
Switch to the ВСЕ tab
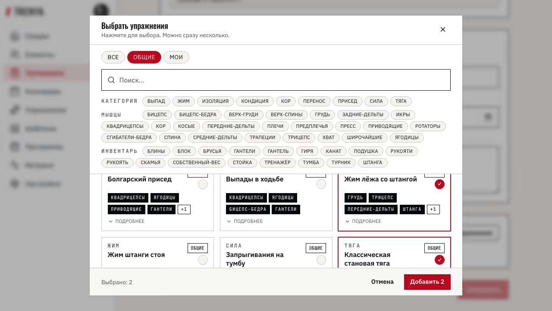pyautogui.click(x=113, y=57)
